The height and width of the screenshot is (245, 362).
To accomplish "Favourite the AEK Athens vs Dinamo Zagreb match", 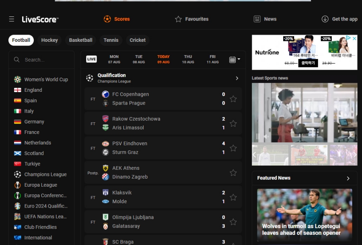I will pyautogui.click(x=233, y=173).
